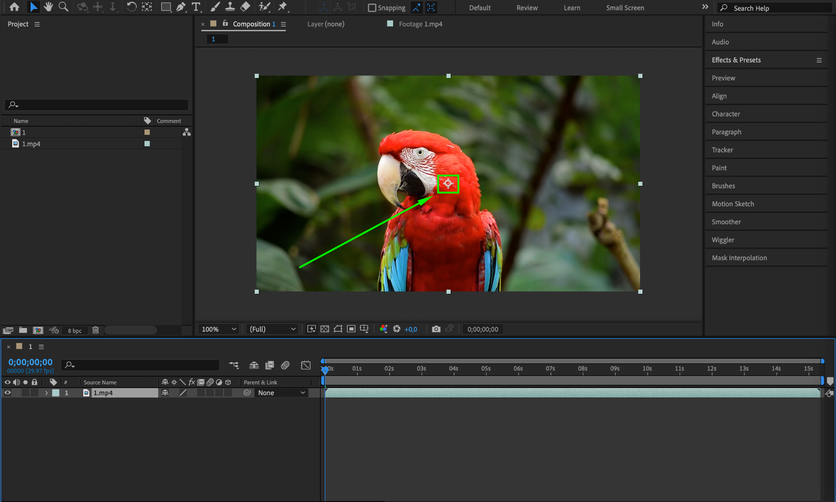Hide the 1.mp4 layer with eye toggle

coord(8,393)
